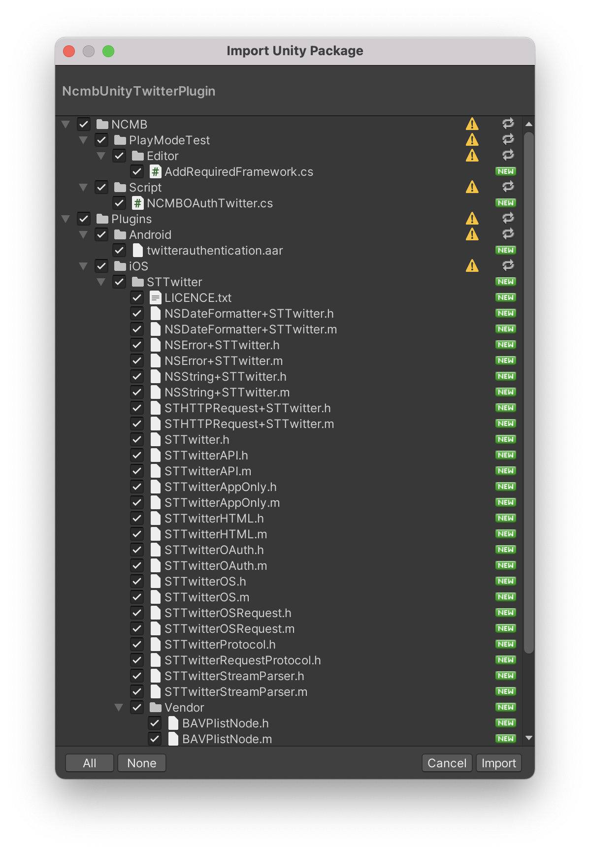
Task: Toggle the AddRequiredFramework.cs checkbox
Action: [137, 171]
